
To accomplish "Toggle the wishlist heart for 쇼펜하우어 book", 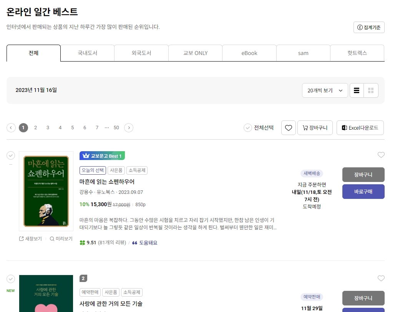I will pyautogui.click(x=381, y=155).
